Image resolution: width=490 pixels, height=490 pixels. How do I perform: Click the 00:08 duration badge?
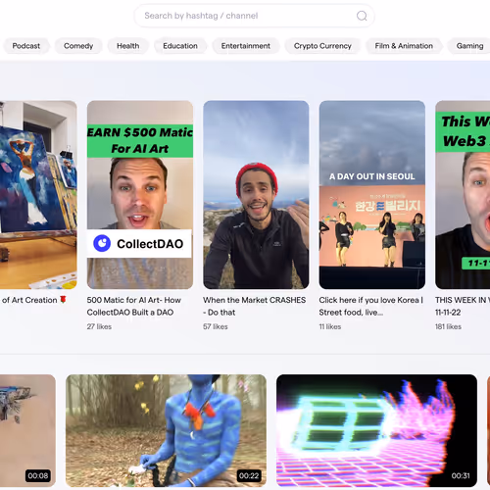tap(38, 475)
